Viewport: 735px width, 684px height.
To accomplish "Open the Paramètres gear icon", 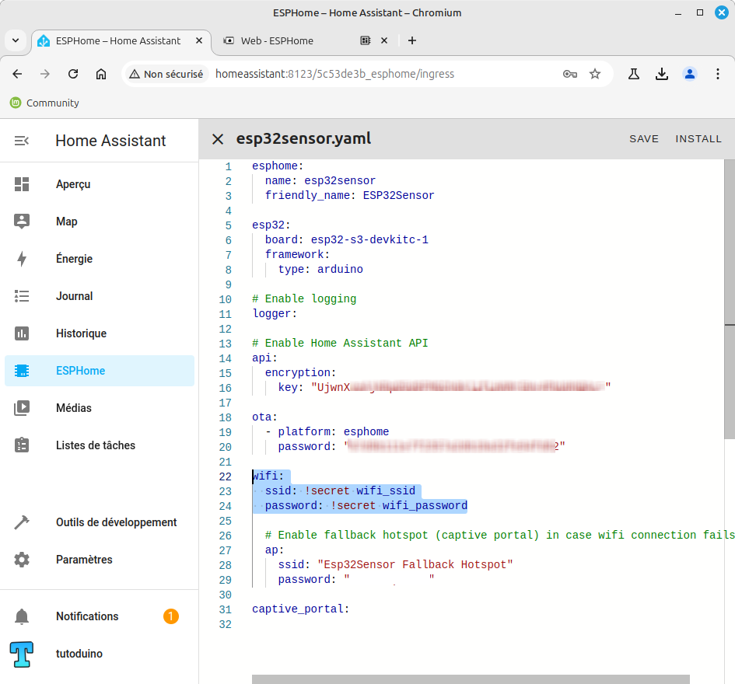I will (x=22, y=560).
